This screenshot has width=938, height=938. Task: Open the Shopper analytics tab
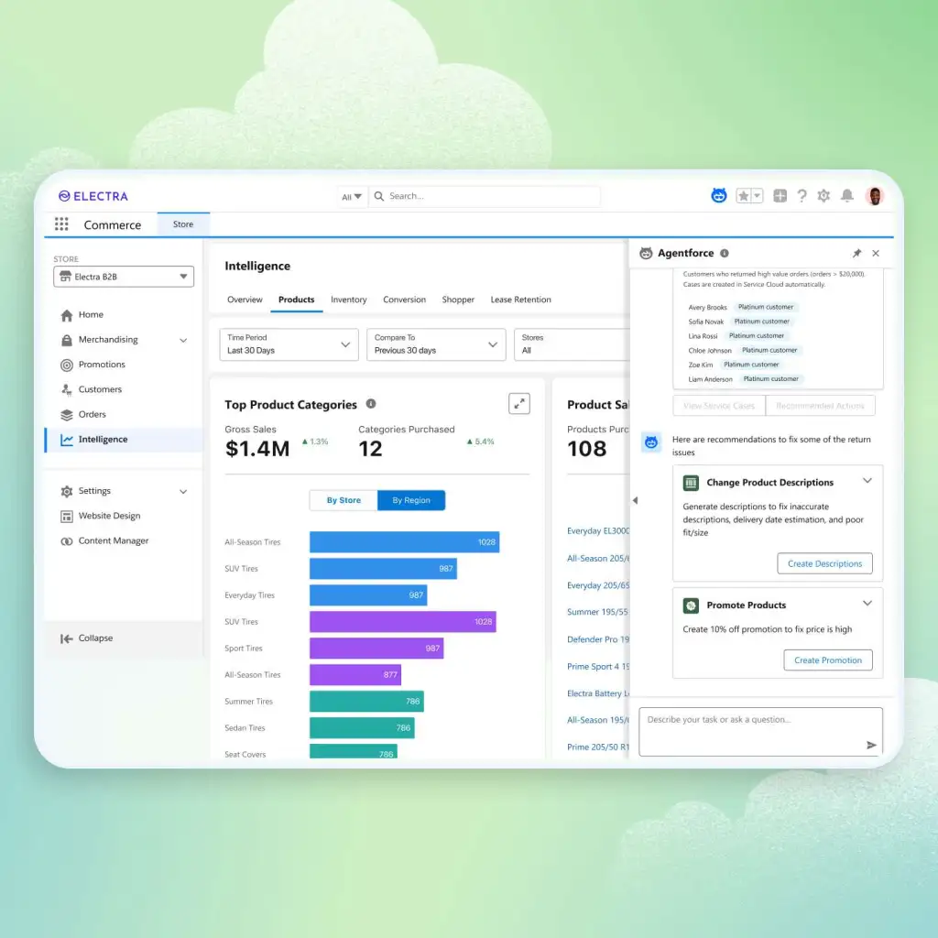tap(458, 300)
